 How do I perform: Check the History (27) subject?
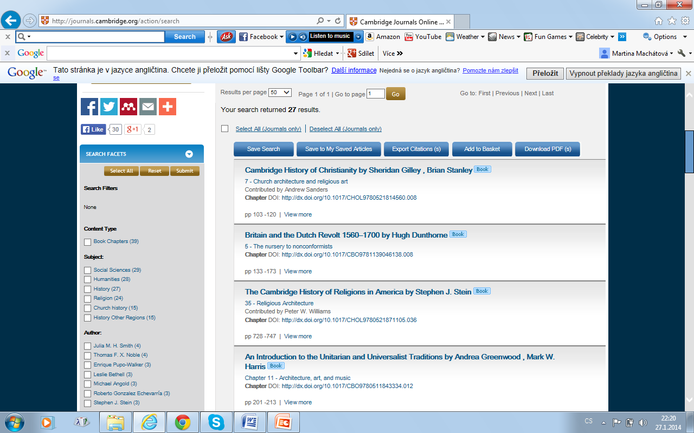pyautogui.click(x=87, y=289)
